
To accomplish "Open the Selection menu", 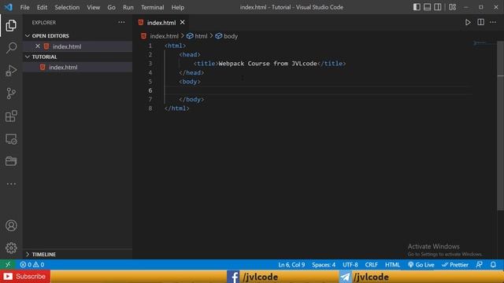I will pyautogui.click(x=67, y=7).
